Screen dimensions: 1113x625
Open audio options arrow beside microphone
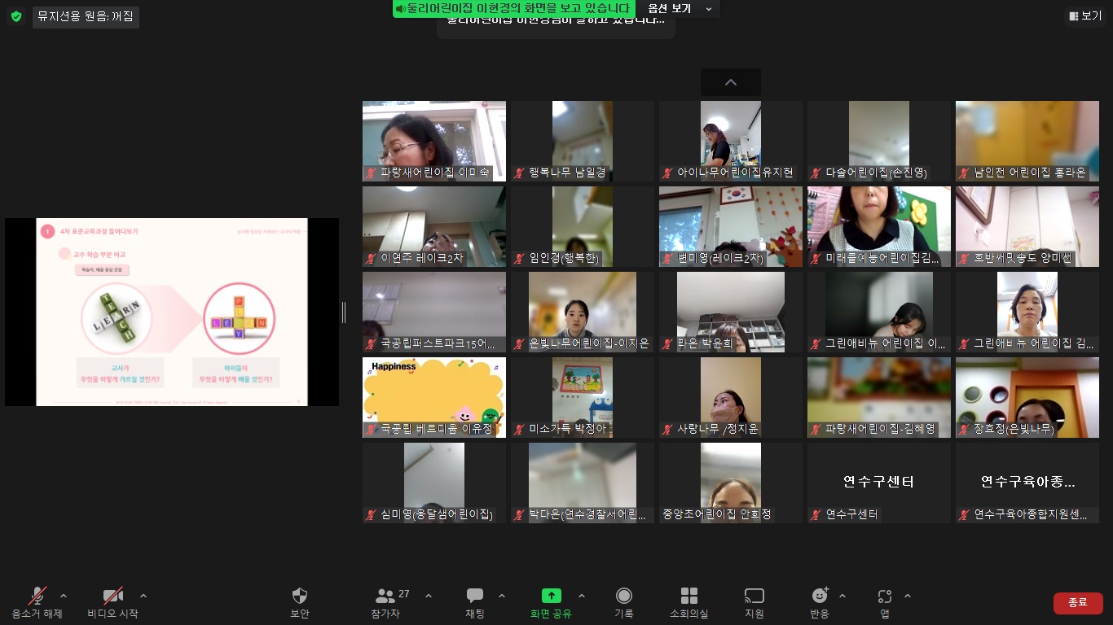tap(64, 596)
